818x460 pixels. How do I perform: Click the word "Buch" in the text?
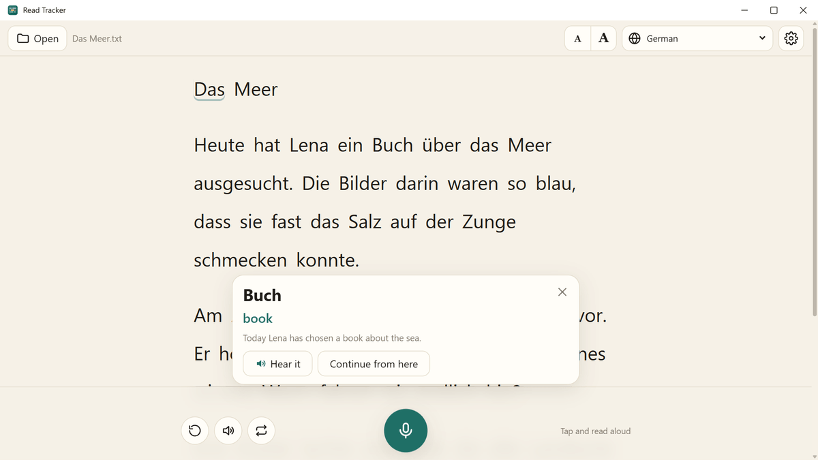click(393, 145)
